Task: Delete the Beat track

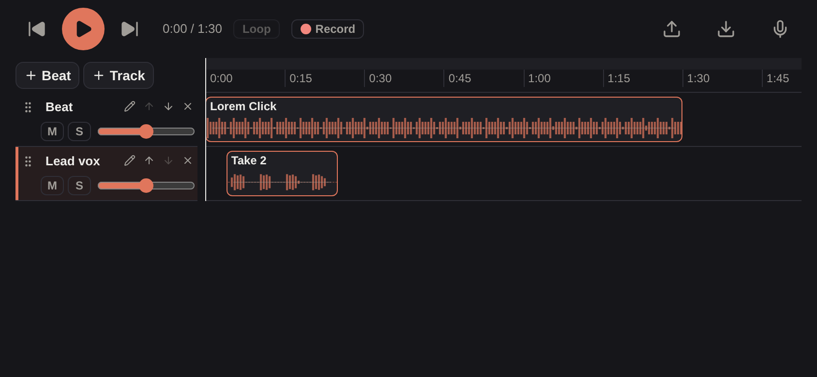Action: tap(188, 106)
